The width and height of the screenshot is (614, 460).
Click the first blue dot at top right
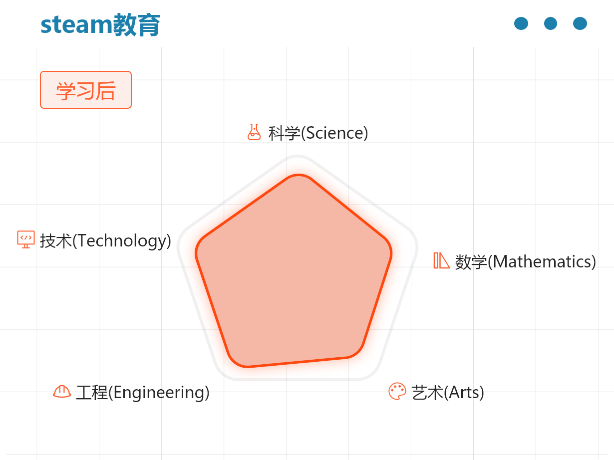coord(521,23)
